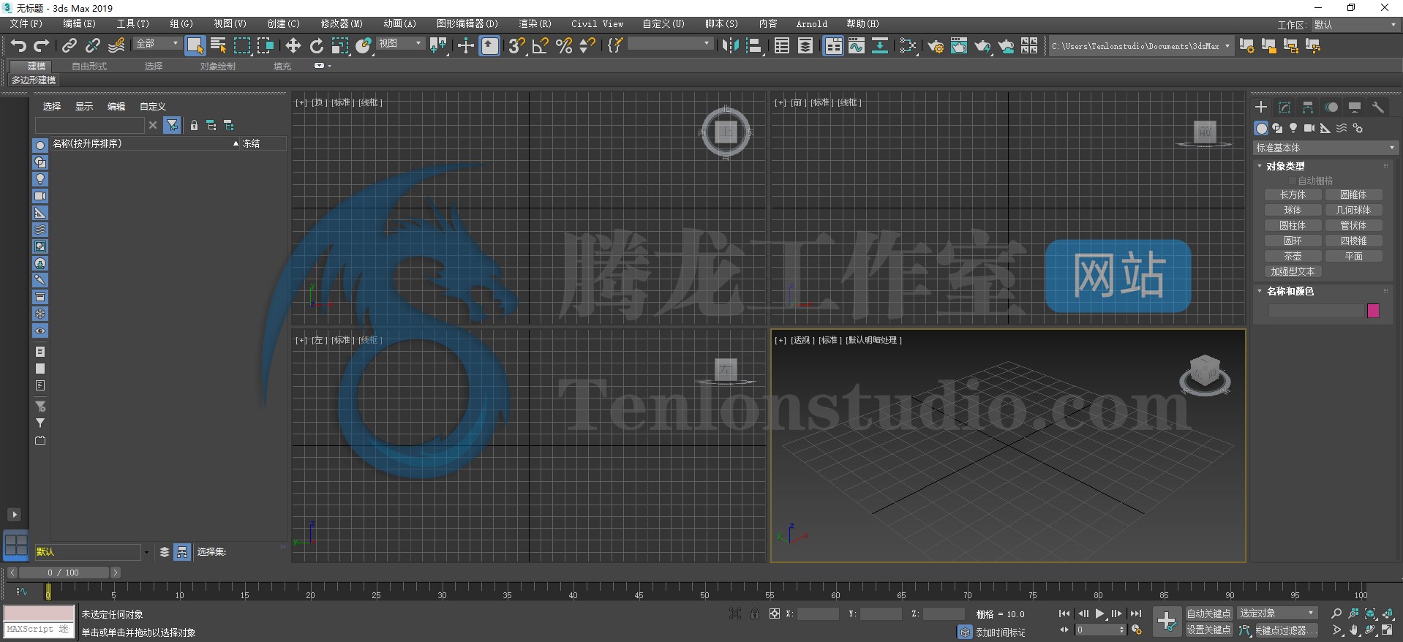Activate the Select and Scale tool

[340, 46]
